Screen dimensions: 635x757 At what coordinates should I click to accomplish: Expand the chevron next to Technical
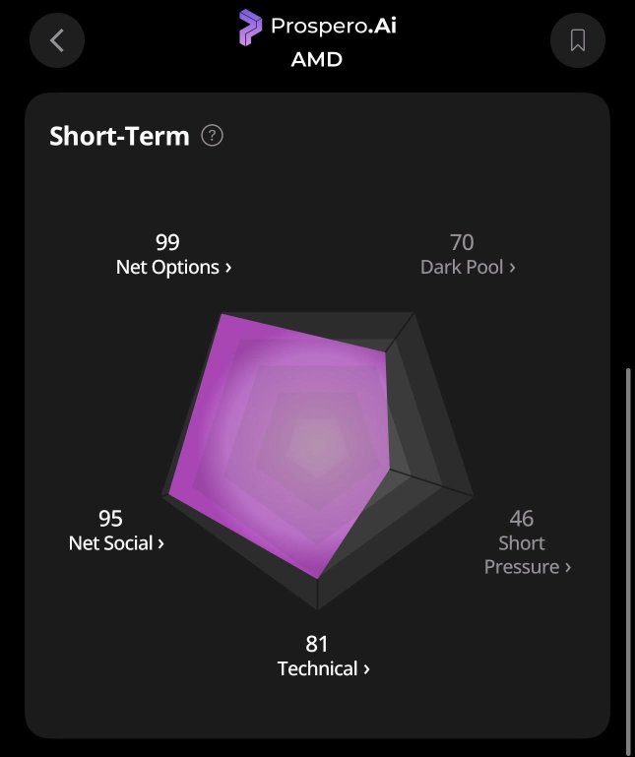[x=366, y=669]
